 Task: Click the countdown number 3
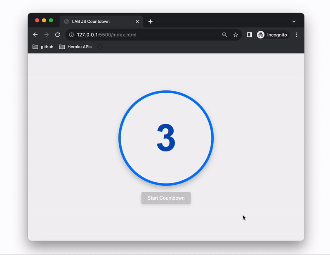click(166, 137)
